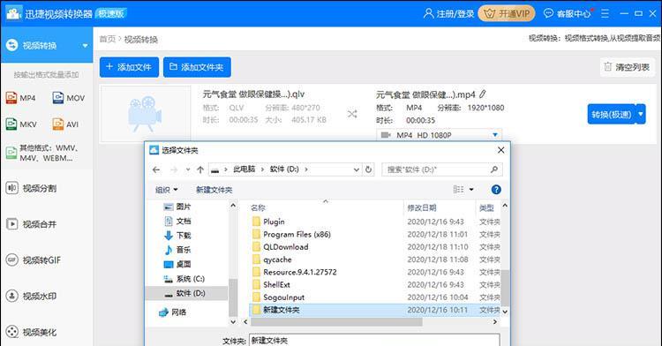This screenshot has height=346, width=662.
Task: Click 开通VIP button
Action: click(x=507, y=13)
